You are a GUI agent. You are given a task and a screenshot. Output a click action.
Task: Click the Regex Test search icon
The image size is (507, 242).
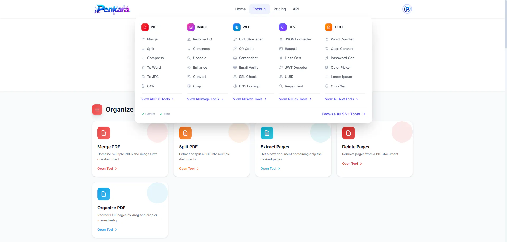(x=281, y=86)
